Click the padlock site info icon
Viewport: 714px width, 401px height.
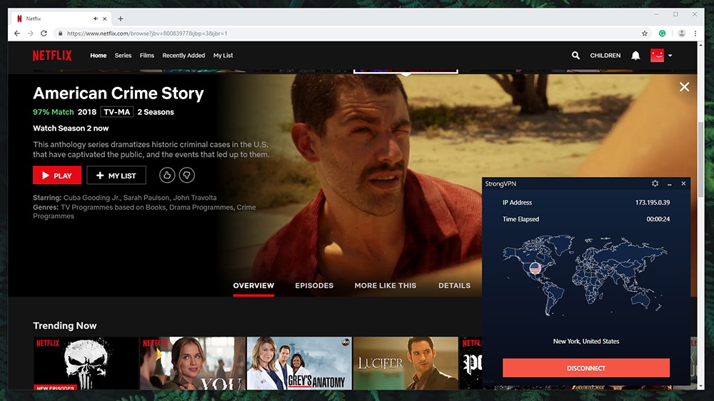click(x=60, y=34)
